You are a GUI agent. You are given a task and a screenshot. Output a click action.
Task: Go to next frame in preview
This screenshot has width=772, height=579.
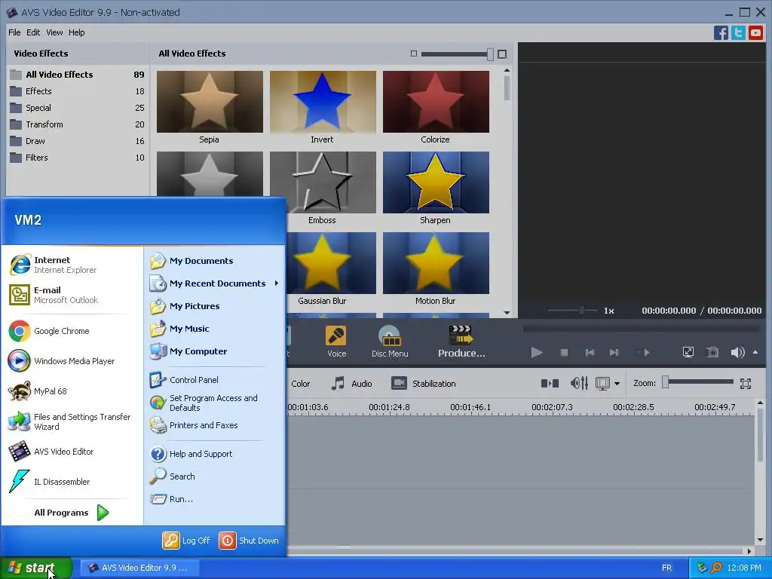(x=614, y=353)
